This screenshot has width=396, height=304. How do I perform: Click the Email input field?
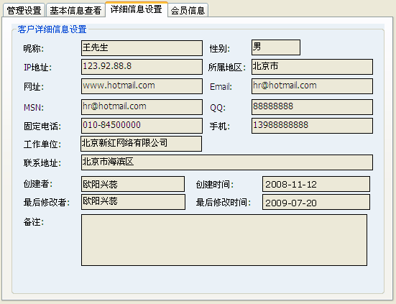click(312, 86)
